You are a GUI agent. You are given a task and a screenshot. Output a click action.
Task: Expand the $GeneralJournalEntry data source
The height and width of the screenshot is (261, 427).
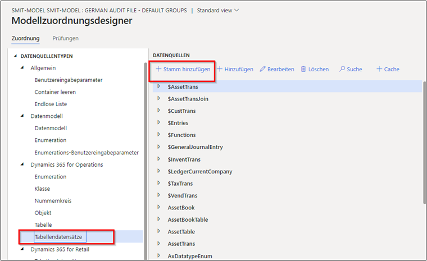click(x=159, y=147)
